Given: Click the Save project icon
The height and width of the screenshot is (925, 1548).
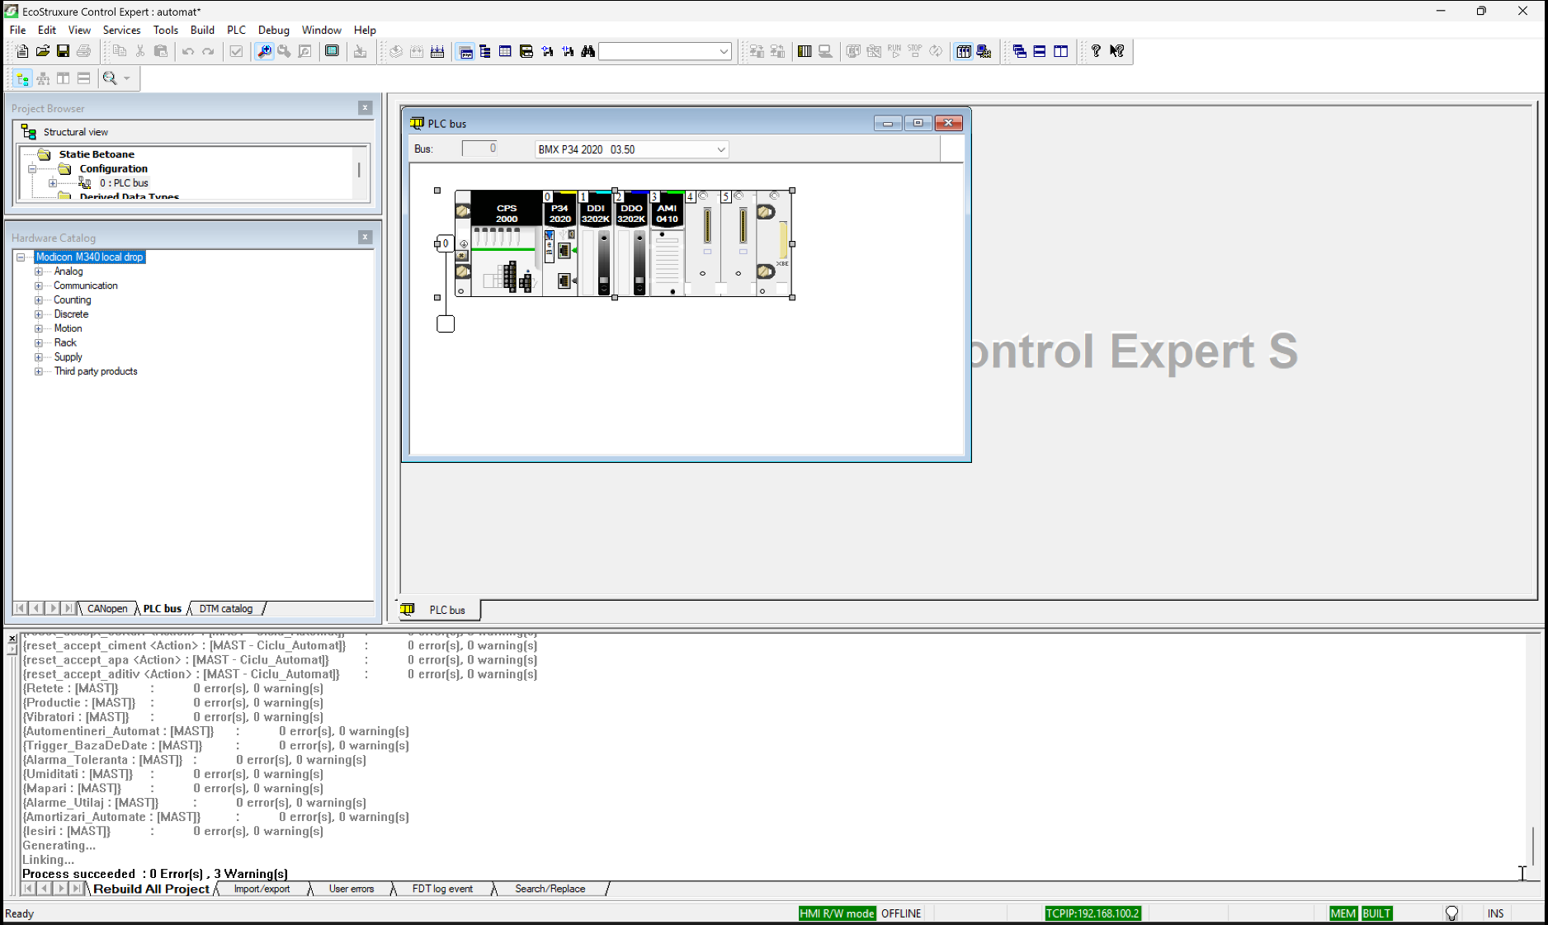Looking at the screenshot, I should 63,51.
